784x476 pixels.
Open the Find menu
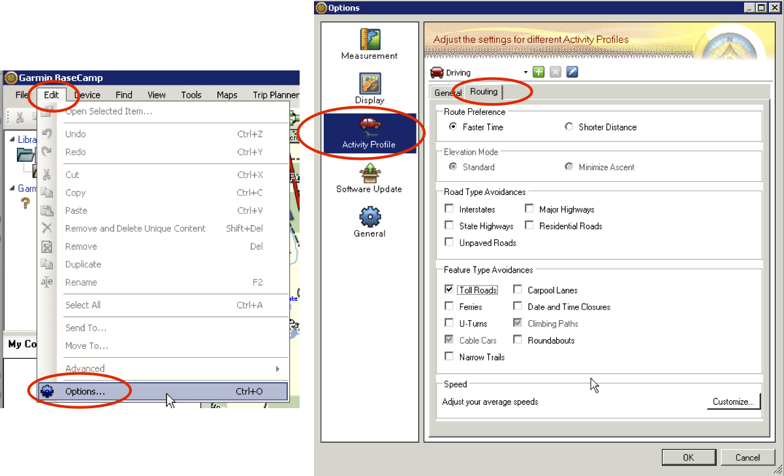coord(124,95)
